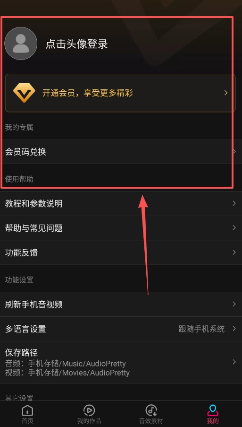The height and width of the screenshot is (427, 242).
Task: Select the 我的 profile icon in the bottom bar
Action: pyautogui.click(x=213, y=410)
